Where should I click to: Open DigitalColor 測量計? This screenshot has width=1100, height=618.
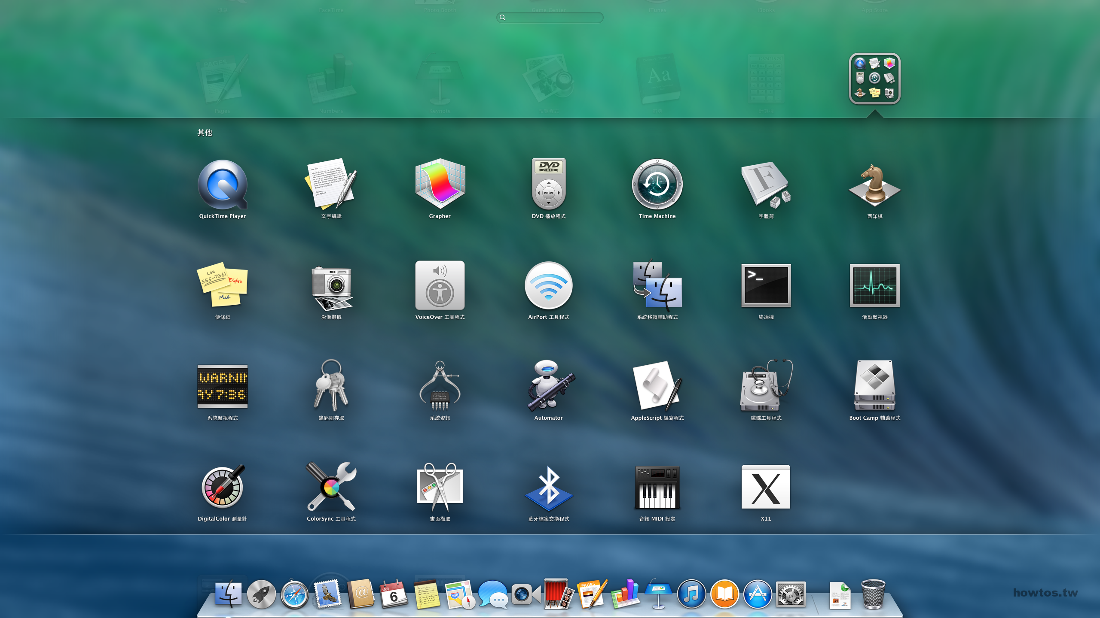(223, 487)
